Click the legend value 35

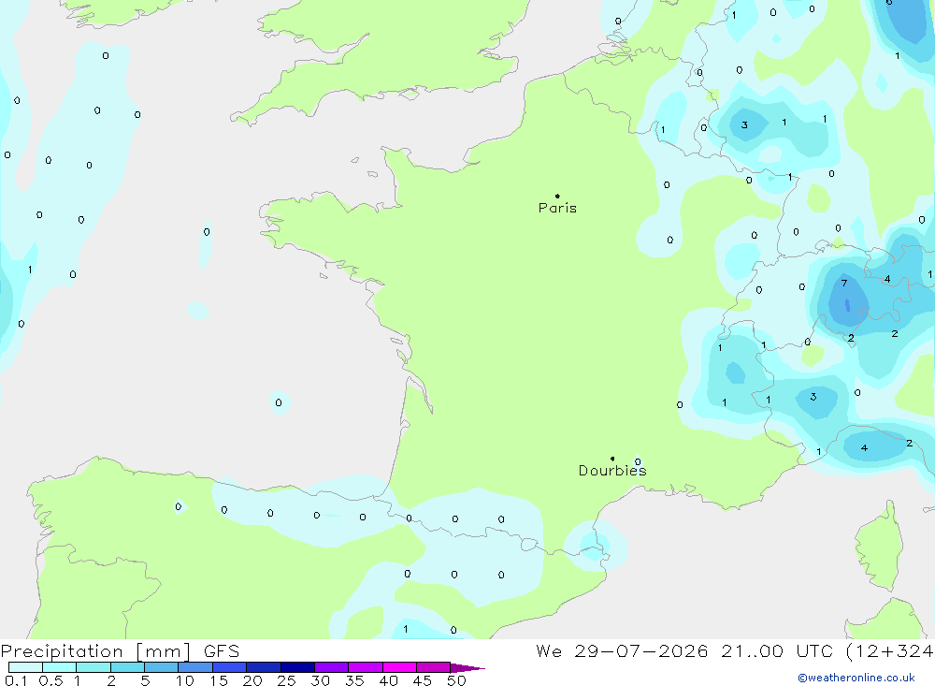354,680
